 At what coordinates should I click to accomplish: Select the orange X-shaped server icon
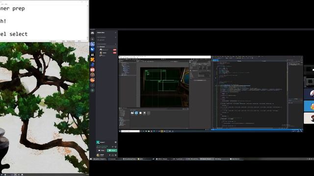pyautogui.click(x=92, y=60)
